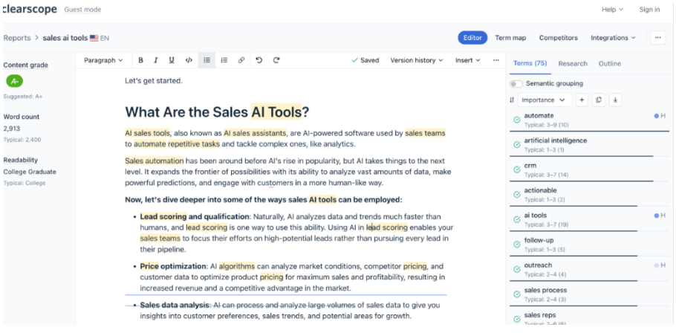
Task: Apply underline formatting
Action: pyautogui.click(x=172, y=60)
